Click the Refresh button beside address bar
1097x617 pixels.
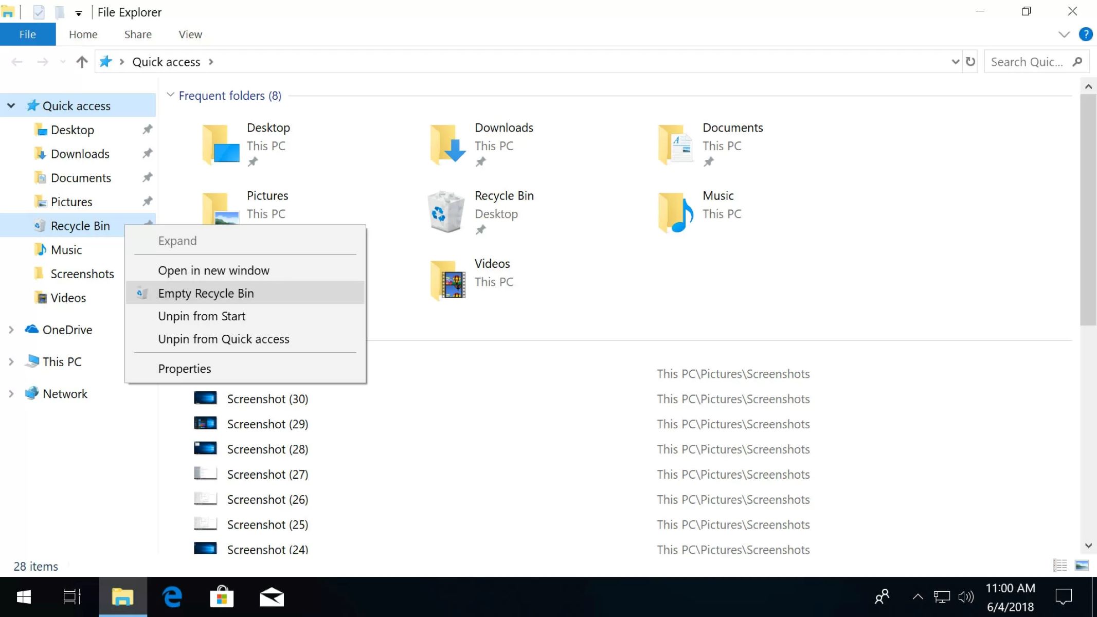(970, 62)
